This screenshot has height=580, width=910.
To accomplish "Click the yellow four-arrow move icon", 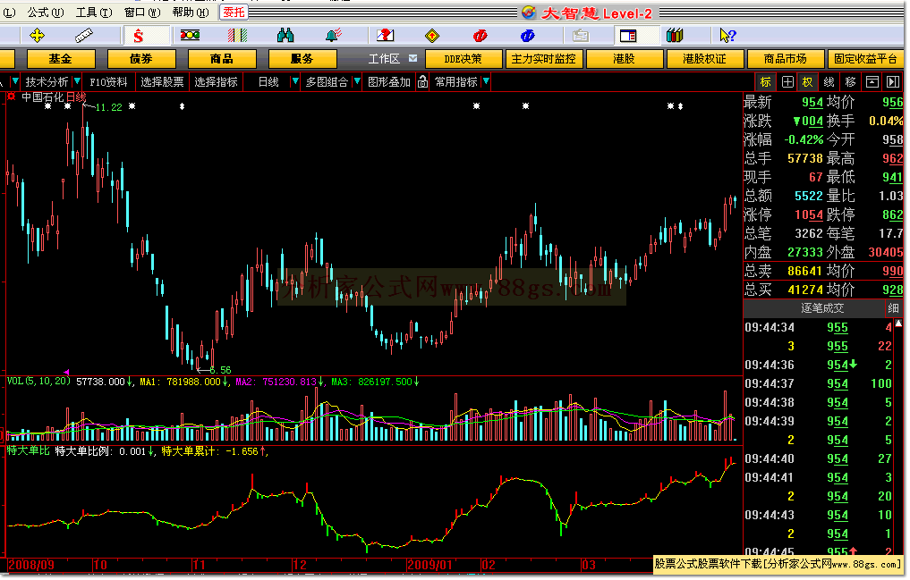I will [38, 36].
